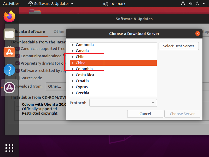The image size is (209, 157).
Task: Switch to Ubuntu Software tab
Action: click(x=30, y=32)
